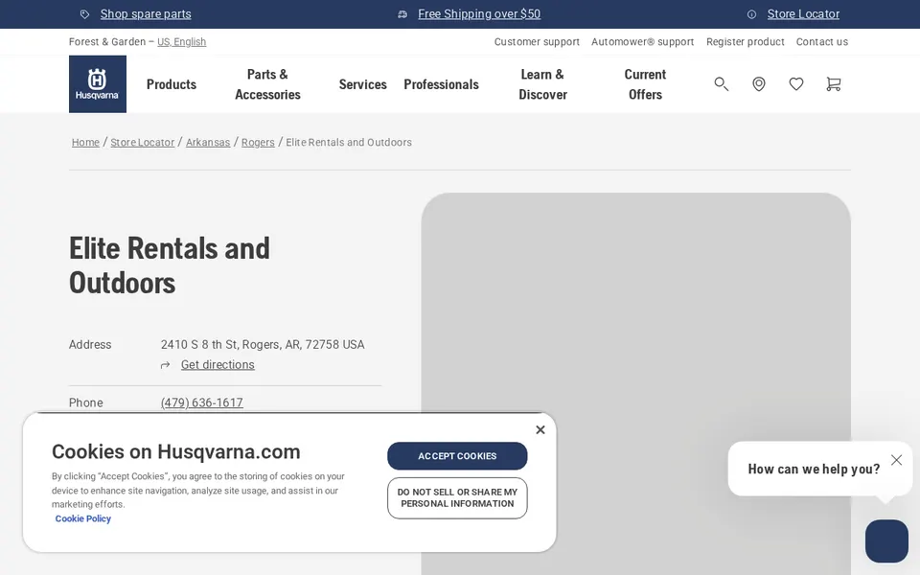Click the tag icon beside Shop spare parts

(x=85, y=14)
